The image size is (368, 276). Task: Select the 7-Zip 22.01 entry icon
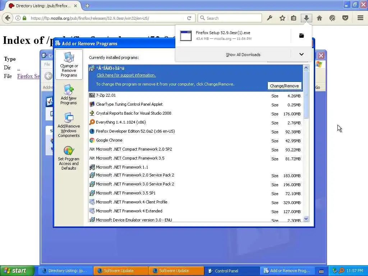pos(92,95)
